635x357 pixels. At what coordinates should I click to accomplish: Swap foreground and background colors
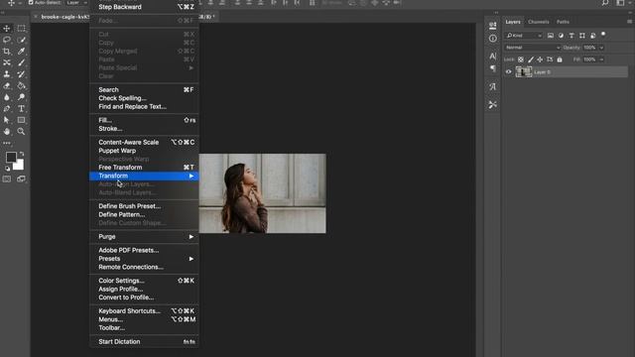click(x=22, y=154)
